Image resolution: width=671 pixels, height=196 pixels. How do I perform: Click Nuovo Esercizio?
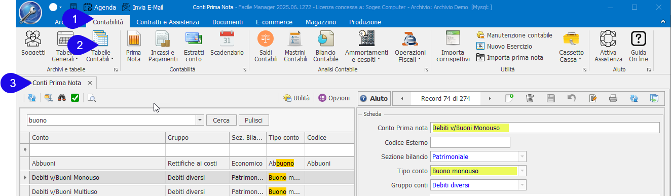point(504,46)
